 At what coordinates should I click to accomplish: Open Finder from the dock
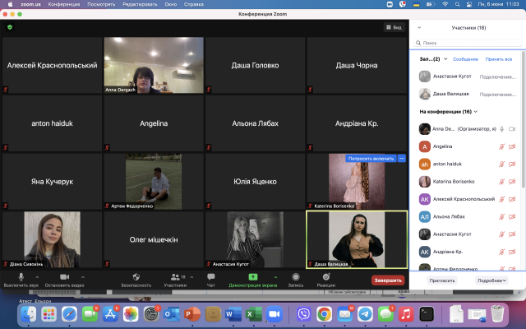(x=29, y=314)
